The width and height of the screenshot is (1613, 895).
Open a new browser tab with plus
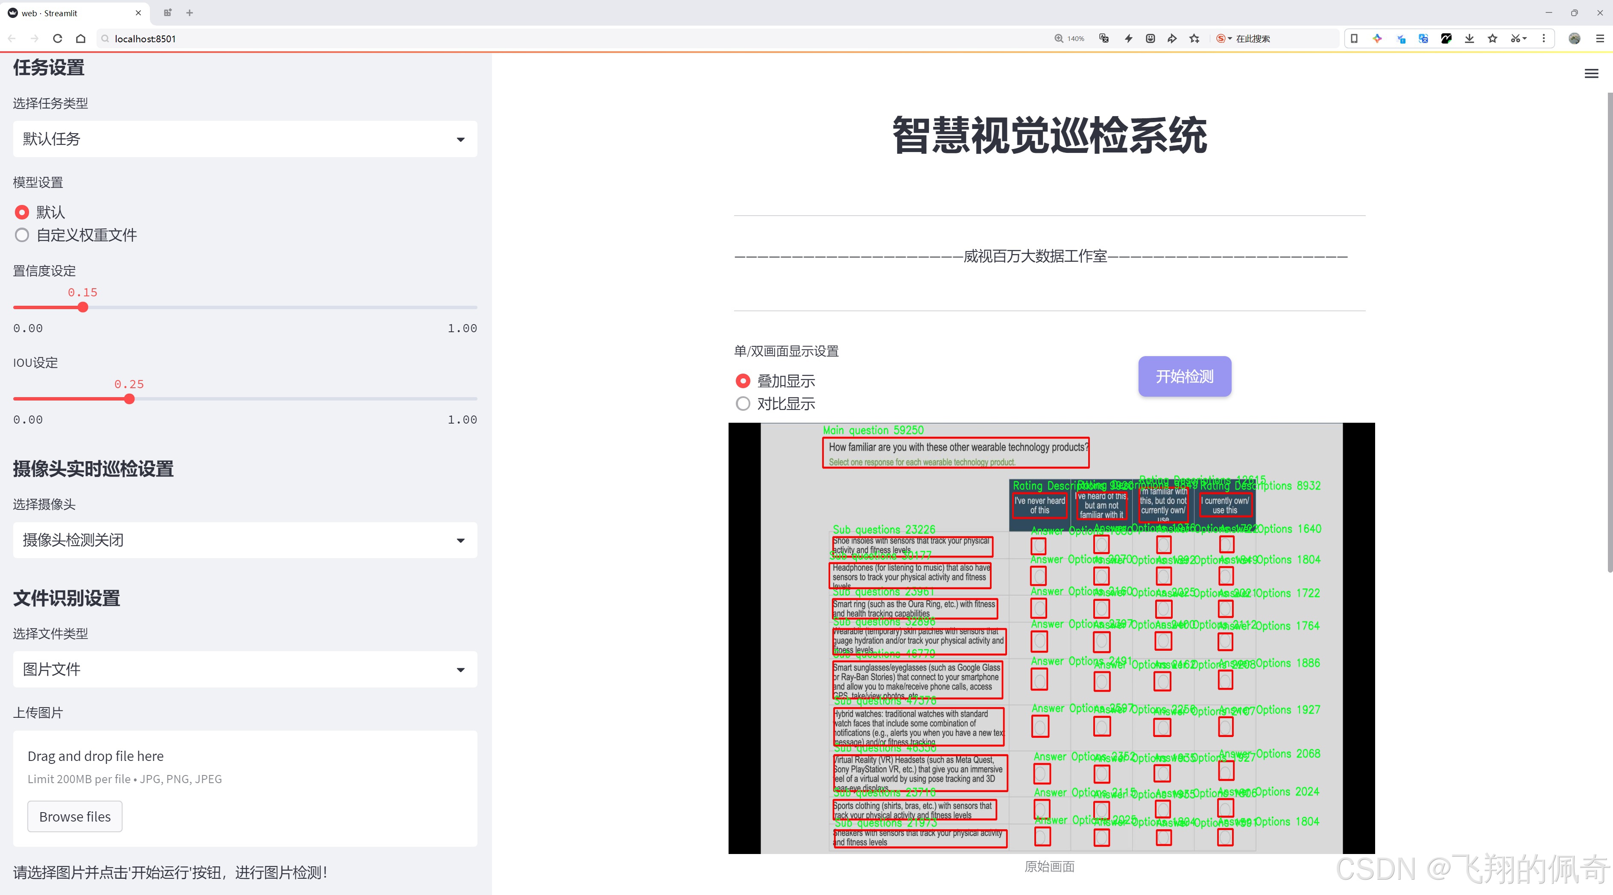(190, 12)
